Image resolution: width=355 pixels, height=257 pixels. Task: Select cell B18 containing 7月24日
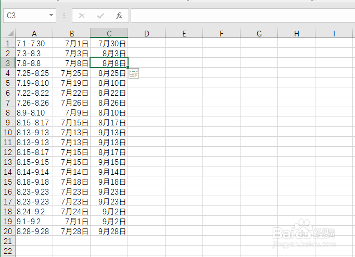coord(71,211)
